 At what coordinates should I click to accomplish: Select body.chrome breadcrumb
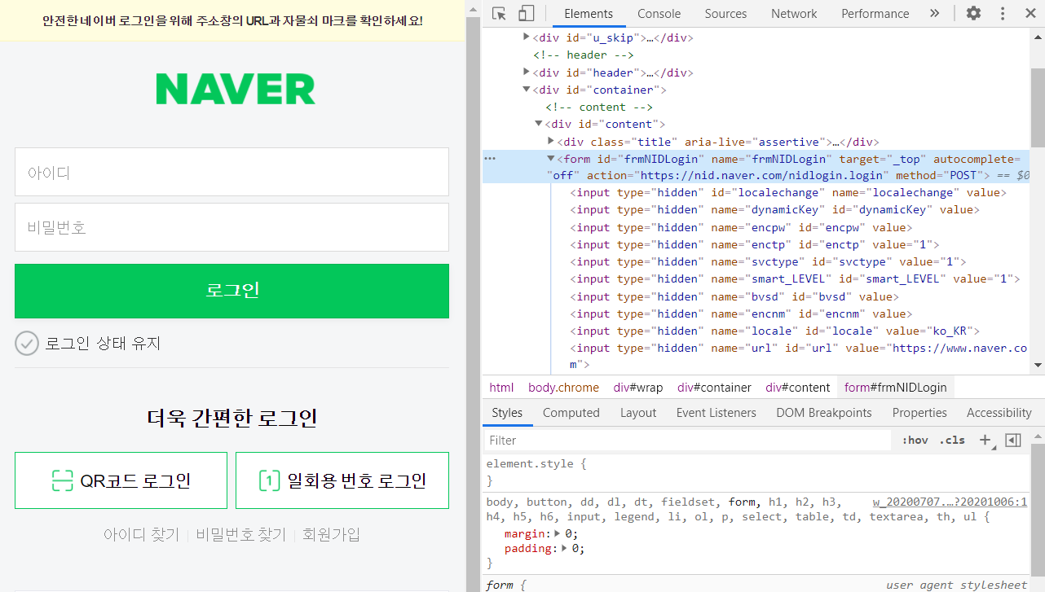point(563,388)
